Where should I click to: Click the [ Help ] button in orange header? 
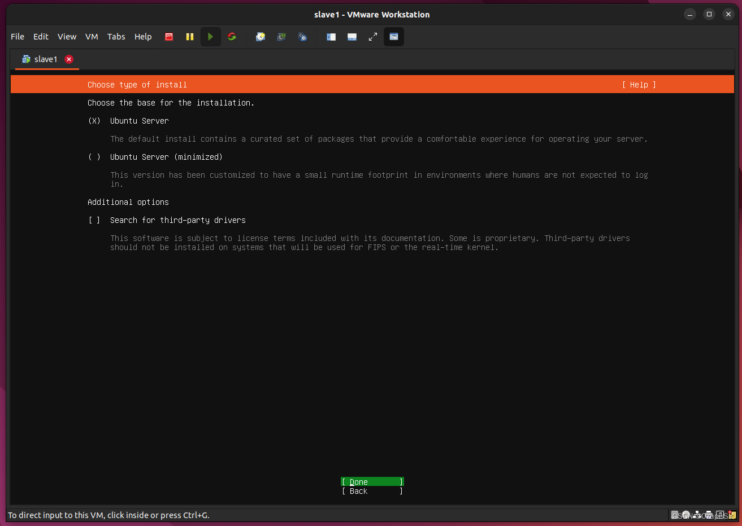(x=639, y=85)
